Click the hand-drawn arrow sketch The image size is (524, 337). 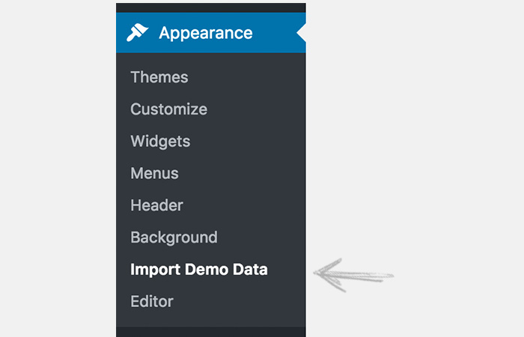[353, 275]
